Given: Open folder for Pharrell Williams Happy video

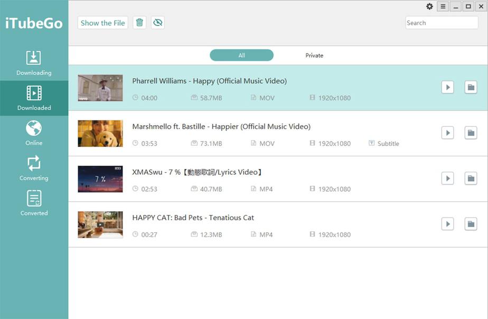Looking at the screenshot, I should 471,87.
